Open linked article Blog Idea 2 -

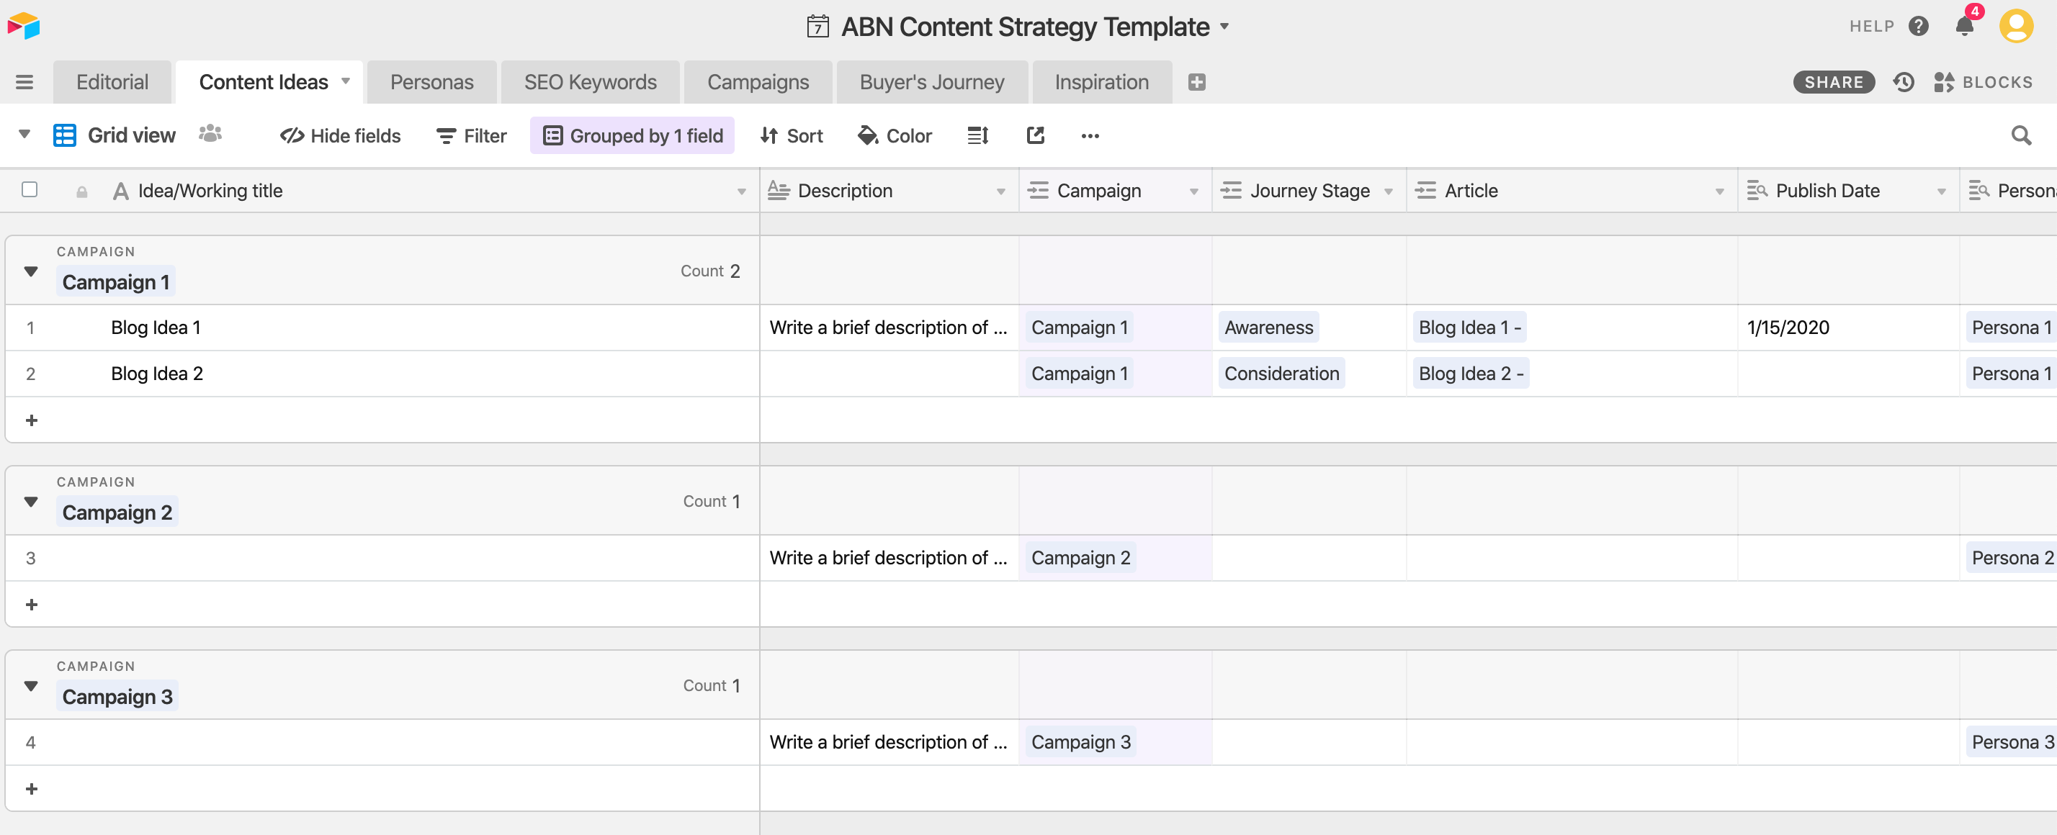coord(1470,374)
